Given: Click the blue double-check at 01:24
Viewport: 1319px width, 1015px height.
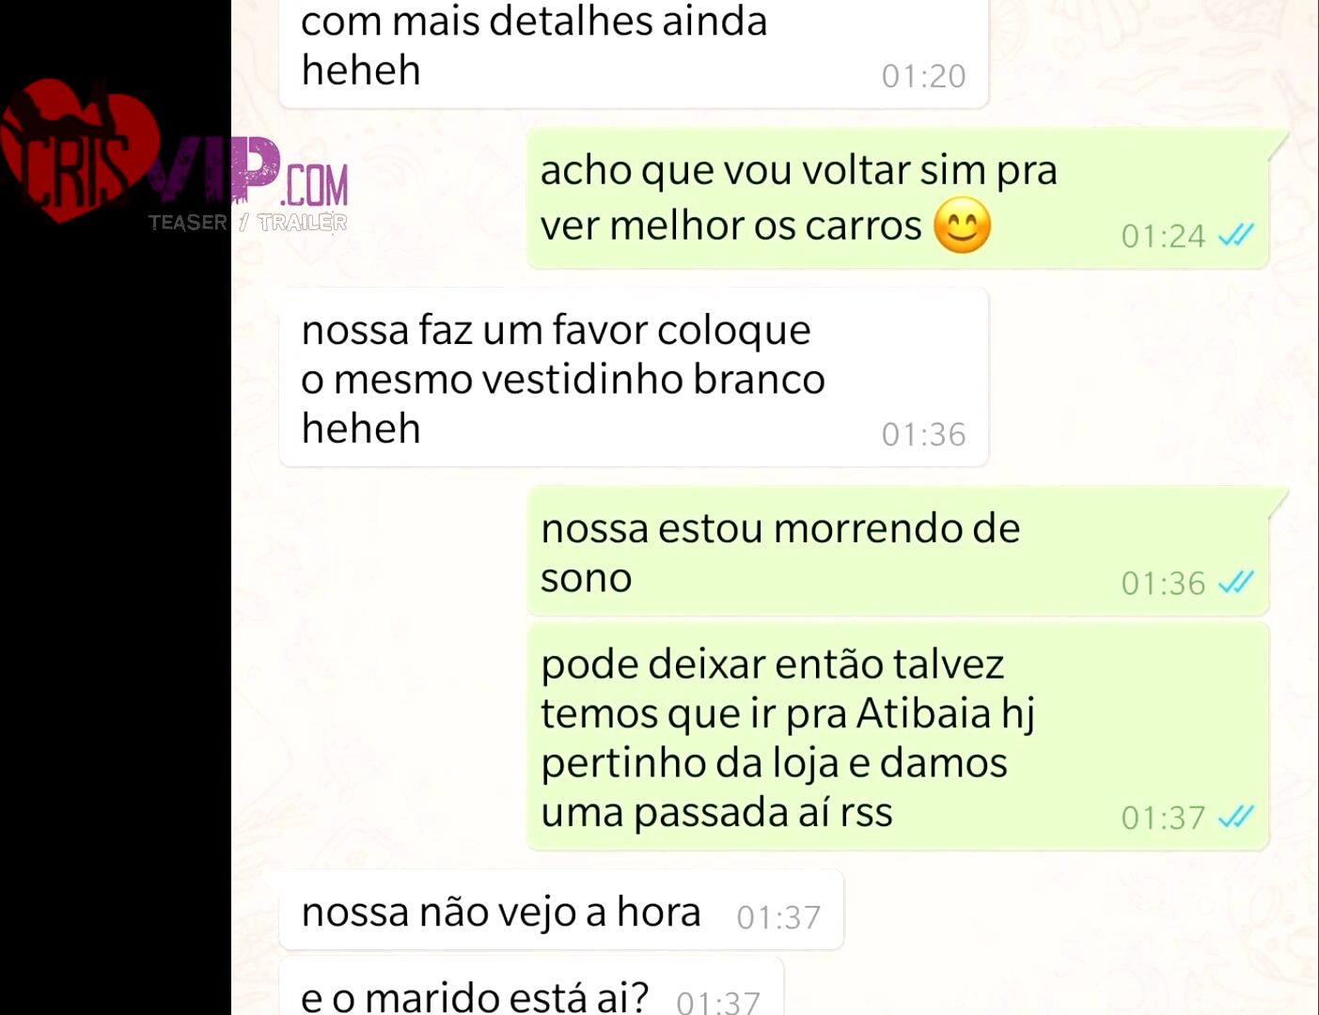Looking at the screenshot, I should [1235, 235].
